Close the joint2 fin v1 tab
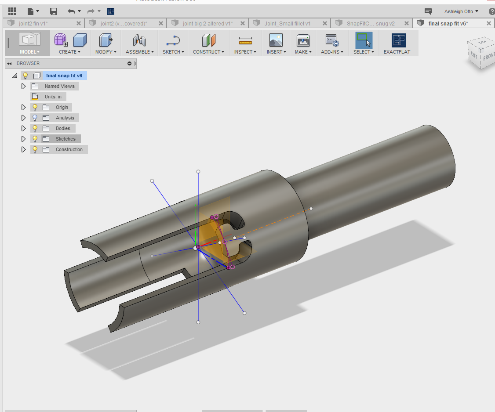Viewport: 495px width, 412px height. pos(79,23)
